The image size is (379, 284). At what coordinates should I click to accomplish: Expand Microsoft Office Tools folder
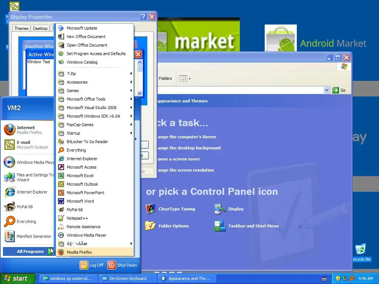(95, 99)
